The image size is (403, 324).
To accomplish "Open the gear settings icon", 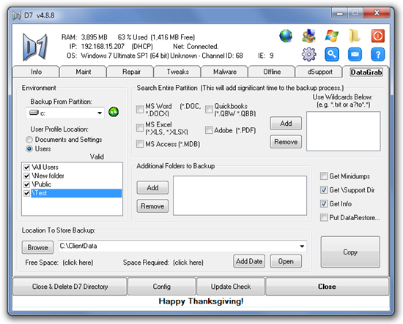I will click(x=308, y=54).
